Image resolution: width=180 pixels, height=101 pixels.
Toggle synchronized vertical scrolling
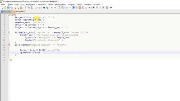(59, 8)
